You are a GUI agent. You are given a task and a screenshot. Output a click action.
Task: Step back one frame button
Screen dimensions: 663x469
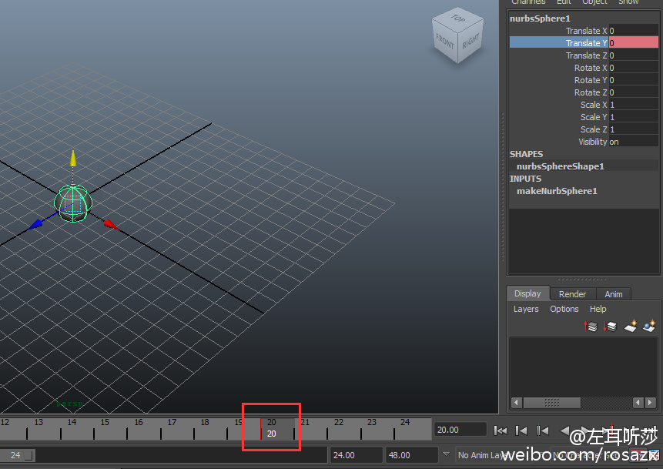coord(521,430)
